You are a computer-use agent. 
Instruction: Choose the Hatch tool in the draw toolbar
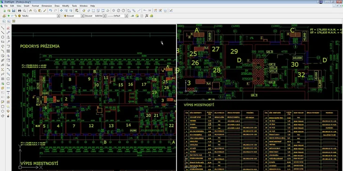pos(3,79)
